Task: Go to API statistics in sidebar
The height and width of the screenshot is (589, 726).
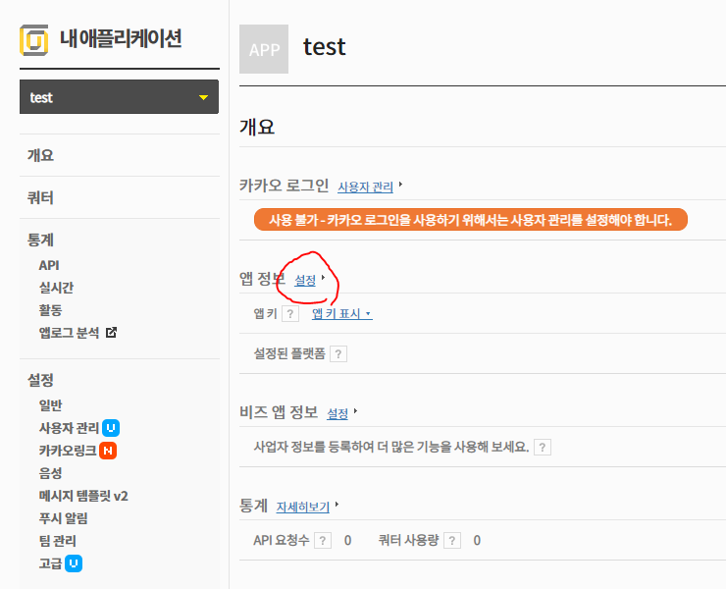Action: pyautogui.click(x=49, y=265)
